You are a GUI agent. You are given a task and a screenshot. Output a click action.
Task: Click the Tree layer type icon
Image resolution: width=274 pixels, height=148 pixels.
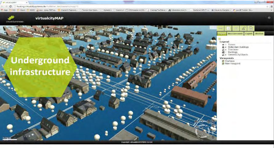(x=223, y=50)
